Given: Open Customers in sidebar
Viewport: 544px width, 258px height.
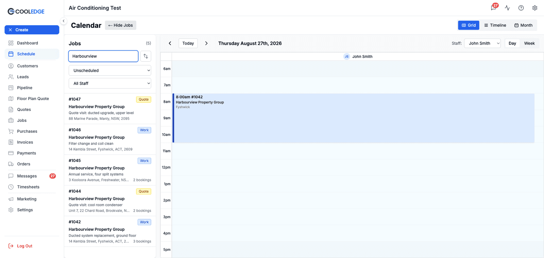Looking at the screenshot, I should [x=32, y=66].
